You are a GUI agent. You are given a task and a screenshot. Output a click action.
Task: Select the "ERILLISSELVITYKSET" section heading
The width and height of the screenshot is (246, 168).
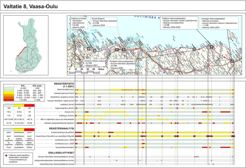tap(61, 153)
